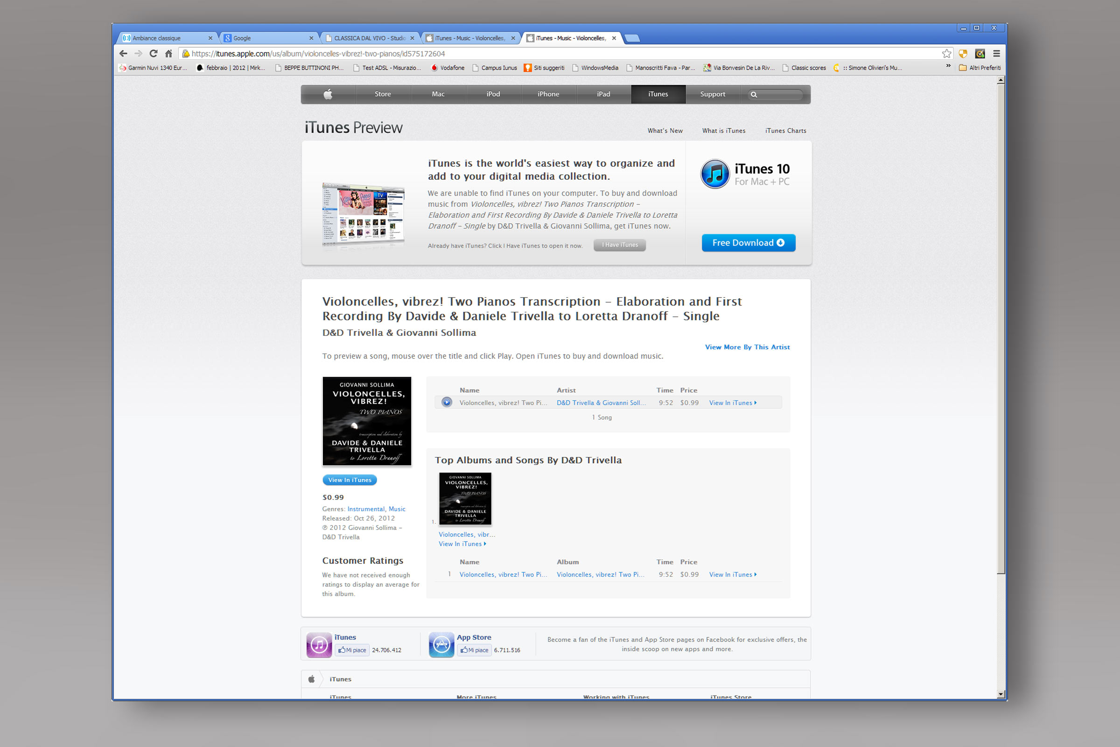Click the I Have iTunes button
The height and width of the screenshot is (747, 1120).
point(620,245)
